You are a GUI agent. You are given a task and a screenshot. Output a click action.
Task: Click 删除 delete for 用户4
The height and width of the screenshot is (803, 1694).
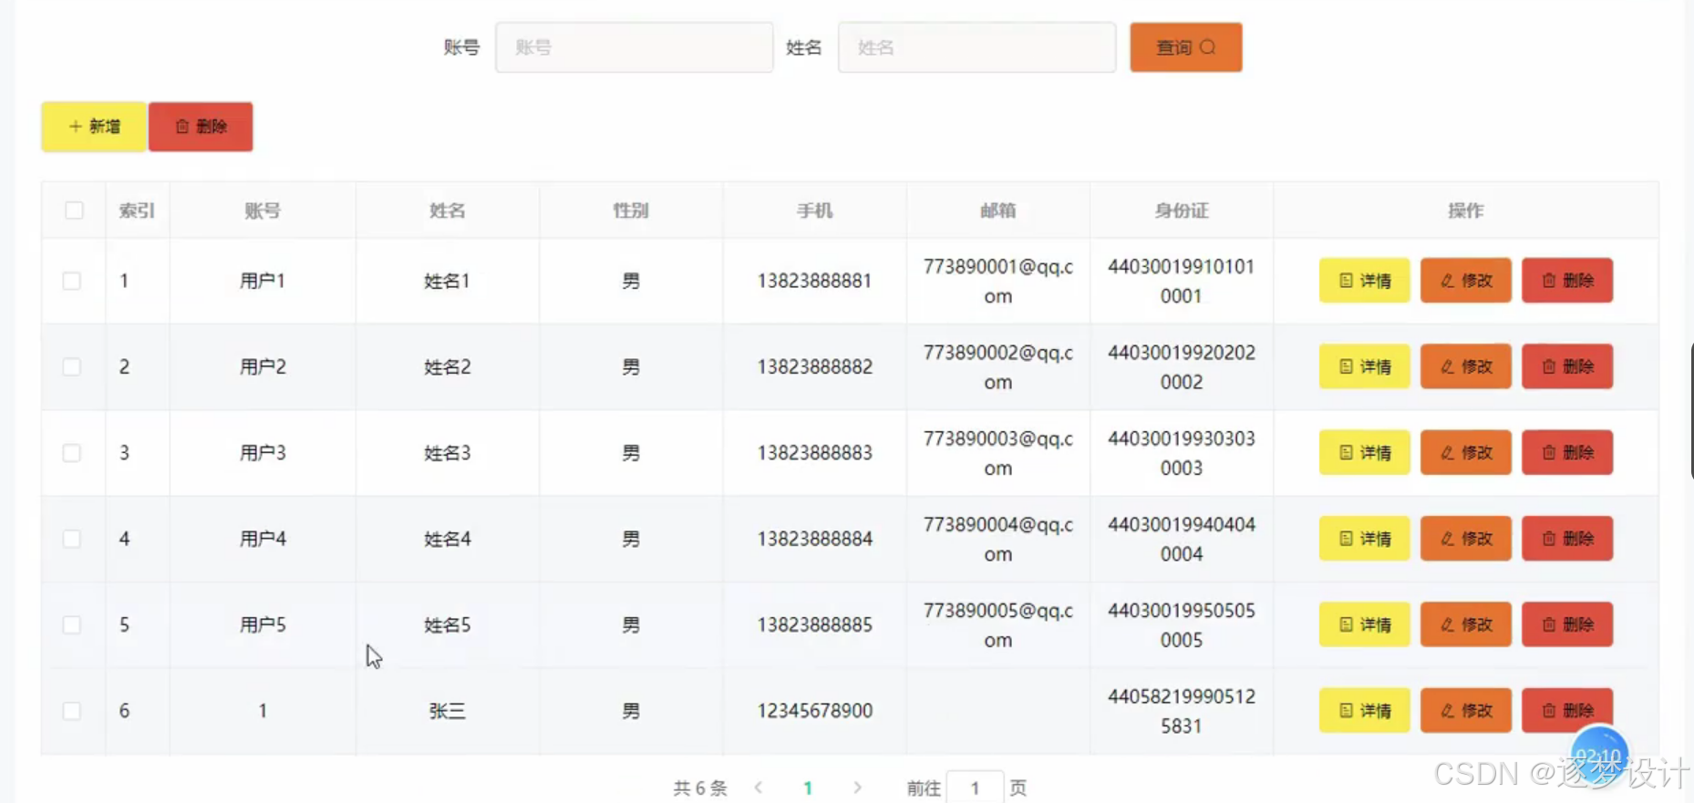pos(1567,539)
